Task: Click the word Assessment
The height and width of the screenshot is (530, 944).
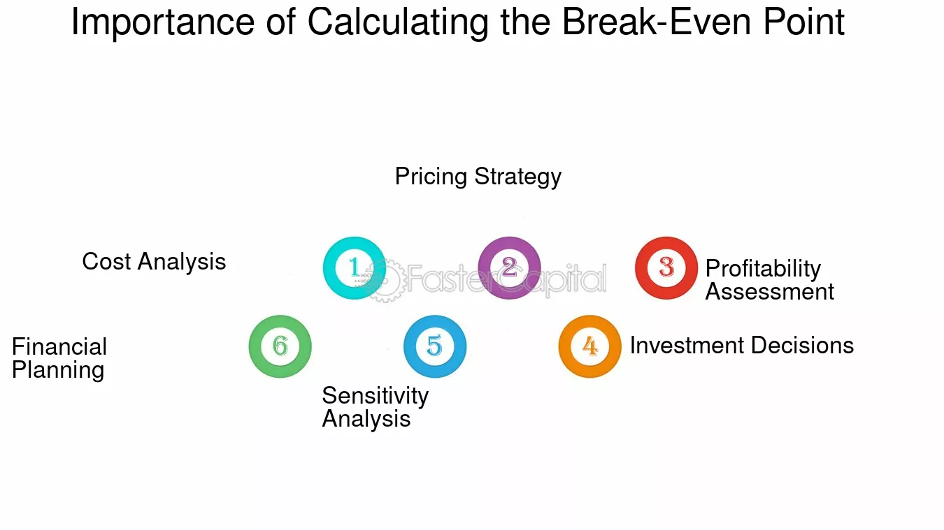Action: click(770, 292)
